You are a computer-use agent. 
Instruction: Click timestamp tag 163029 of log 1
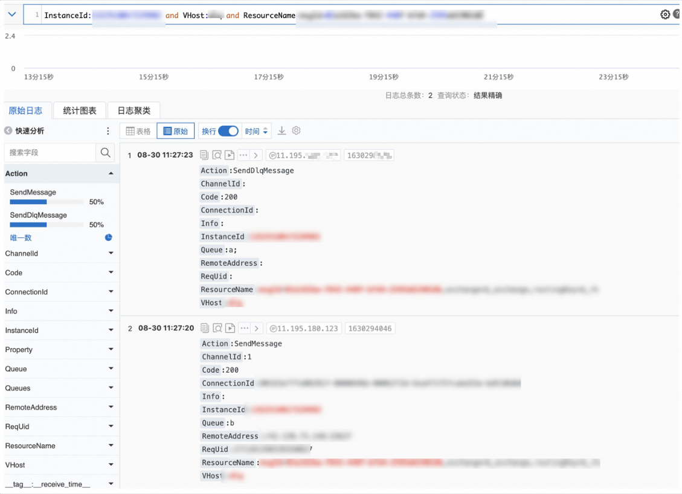pos(369,155)
